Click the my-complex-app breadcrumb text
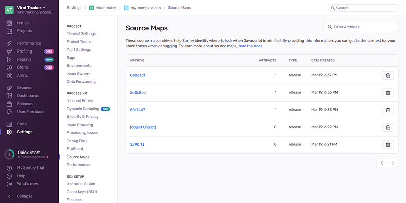 pos(145,8)
